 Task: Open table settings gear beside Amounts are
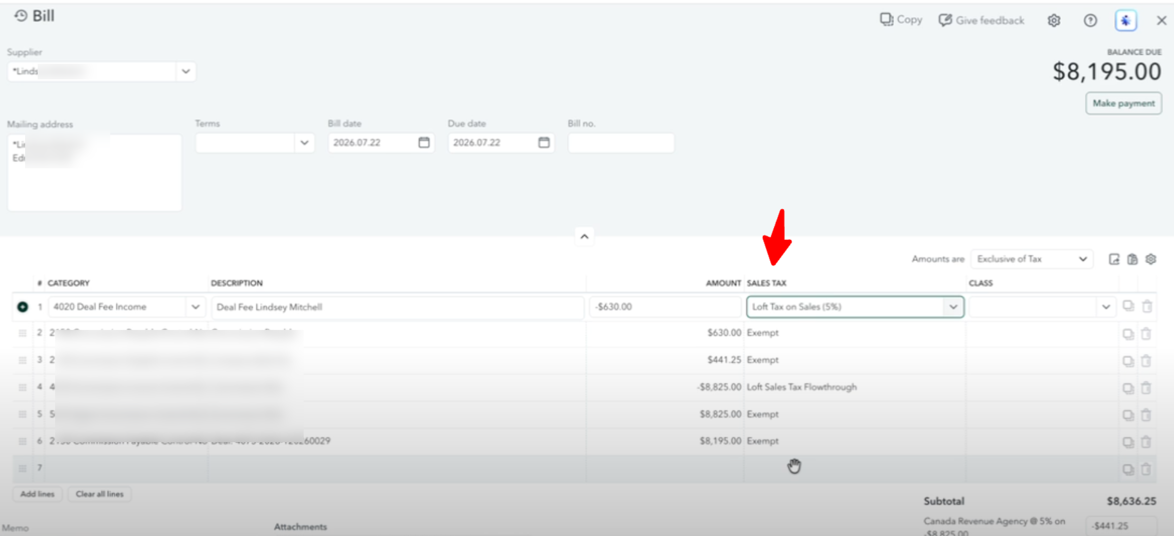pos(1151,259)
